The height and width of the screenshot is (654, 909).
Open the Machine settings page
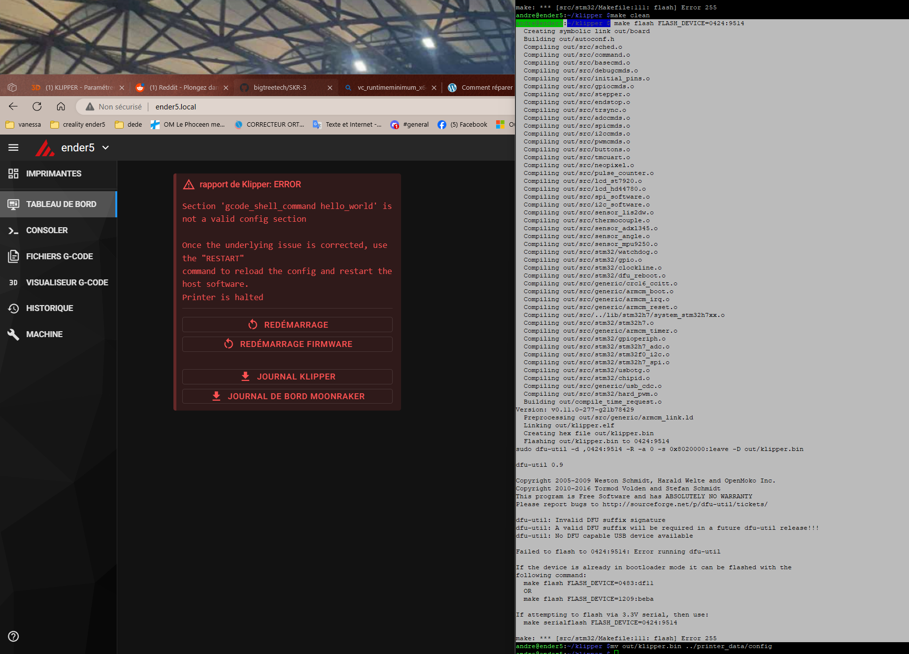tap(58, 334)
